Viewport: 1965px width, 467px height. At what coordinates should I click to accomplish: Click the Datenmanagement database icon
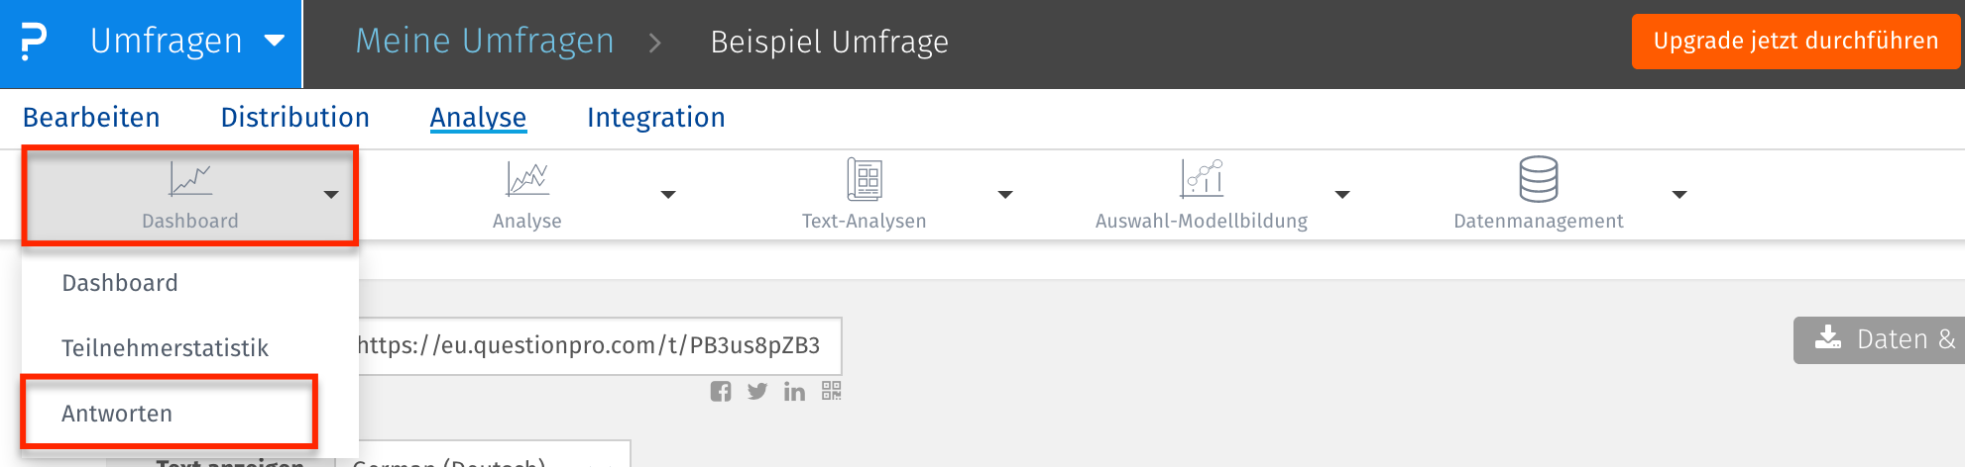pyautogui.click(x=1538, y=179)
